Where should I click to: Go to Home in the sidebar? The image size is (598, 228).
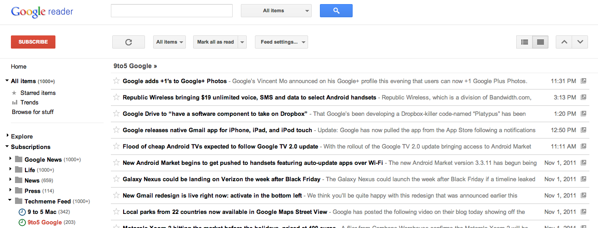click(19, 67)
